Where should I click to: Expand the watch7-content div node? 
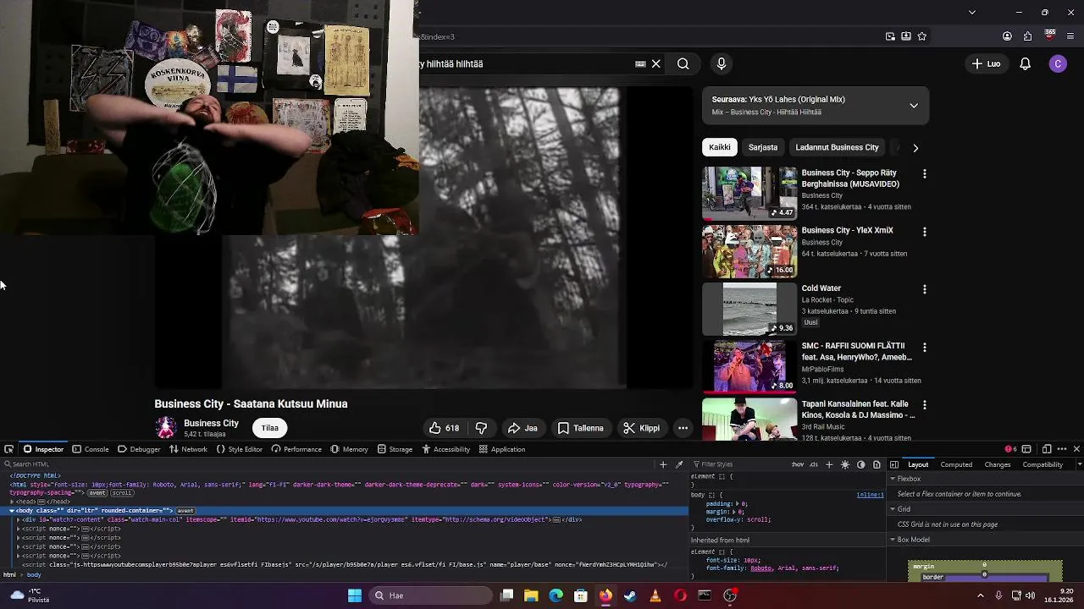tap(19, 519)
